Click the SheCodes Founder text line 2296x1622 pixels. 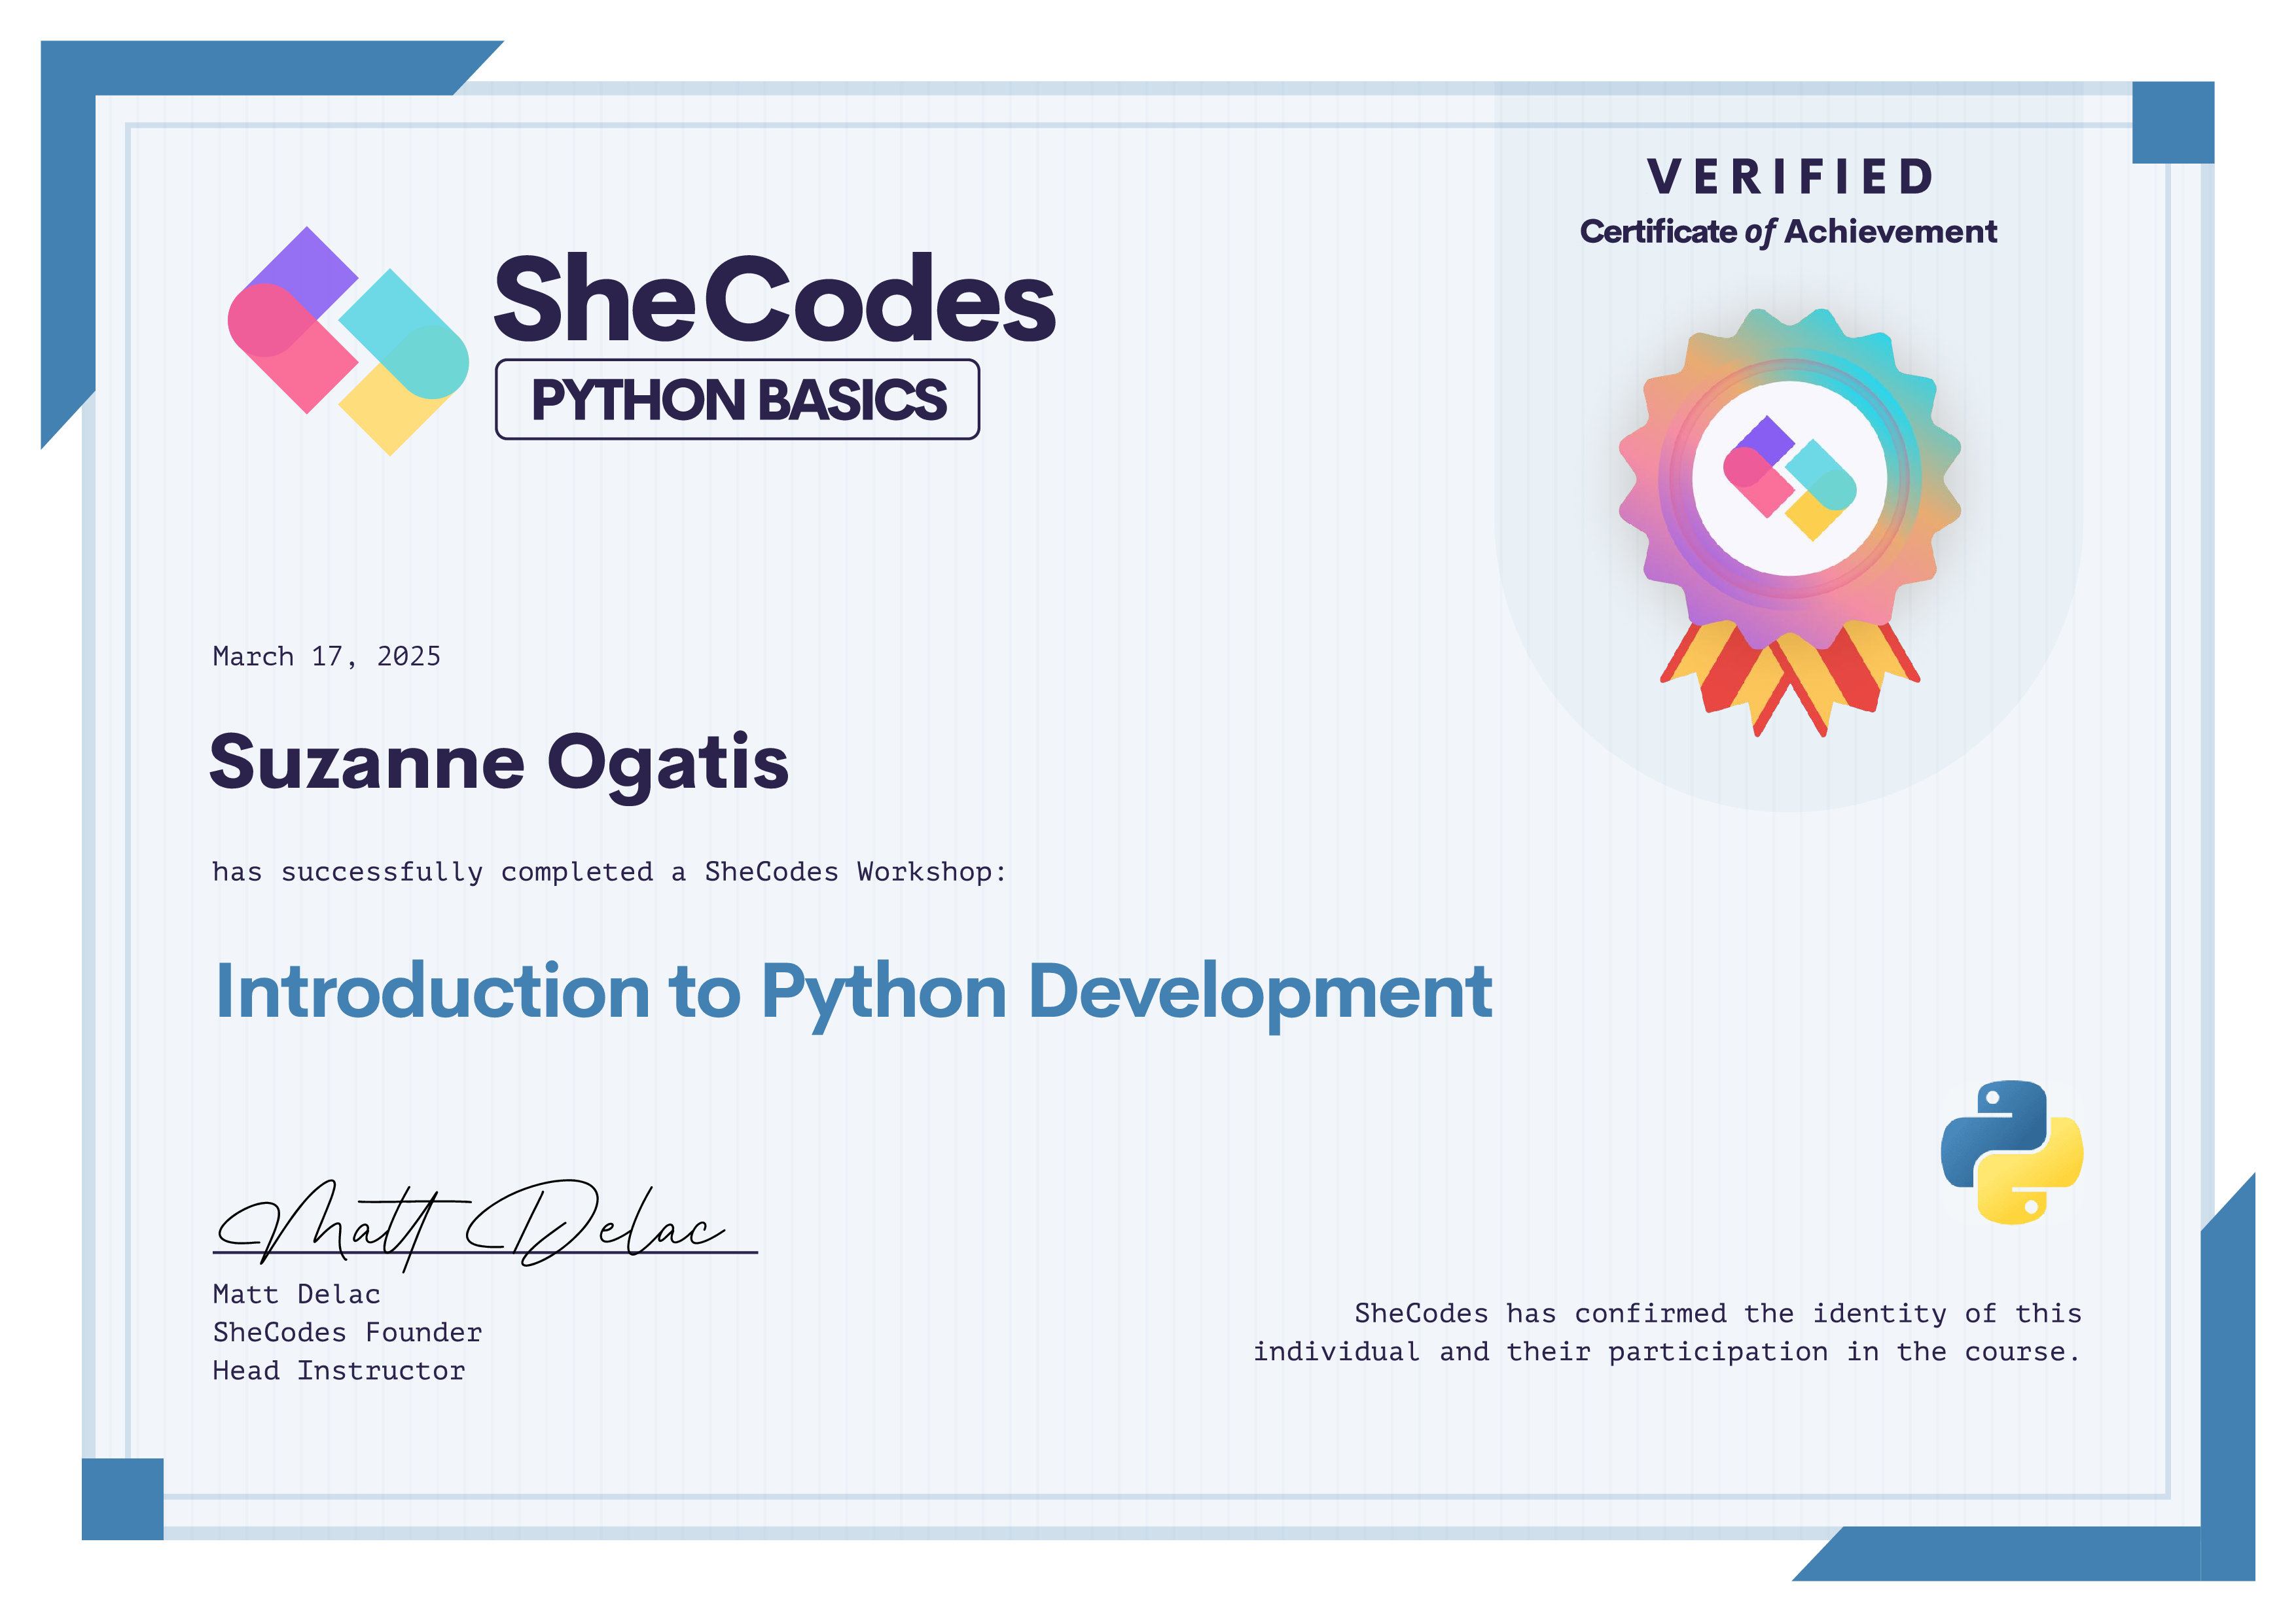347,1332
